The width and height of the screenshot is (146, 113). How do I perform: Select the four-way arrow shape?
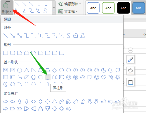pyautogui.click(x=48, y=102)
